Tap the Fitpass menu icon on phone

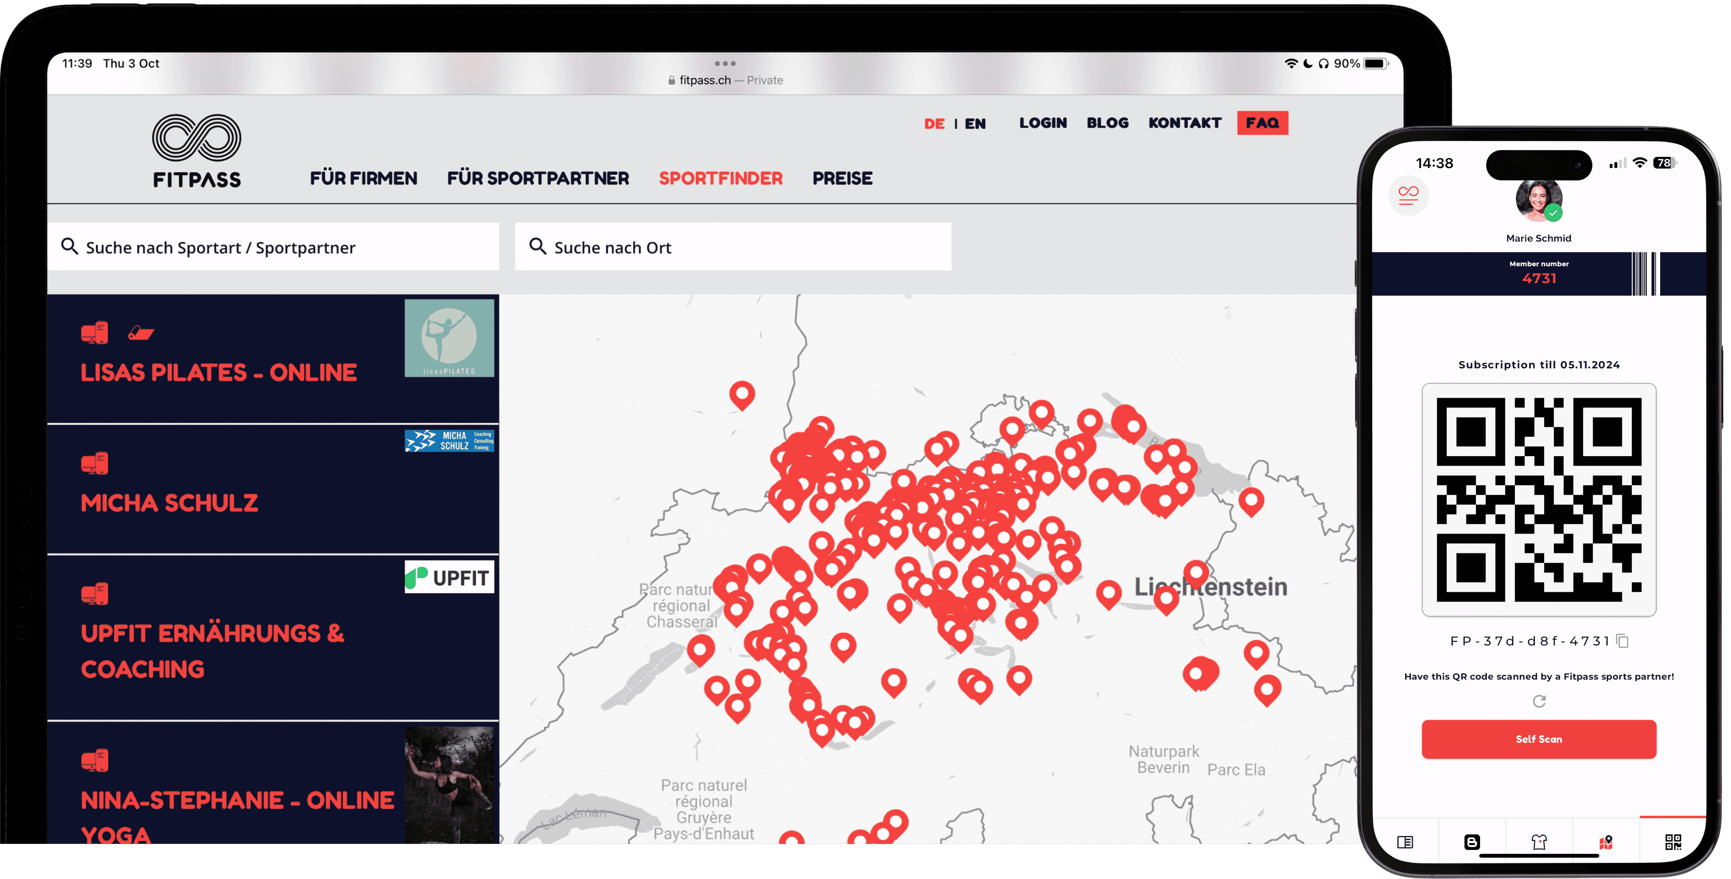[x=1408, y=196]
